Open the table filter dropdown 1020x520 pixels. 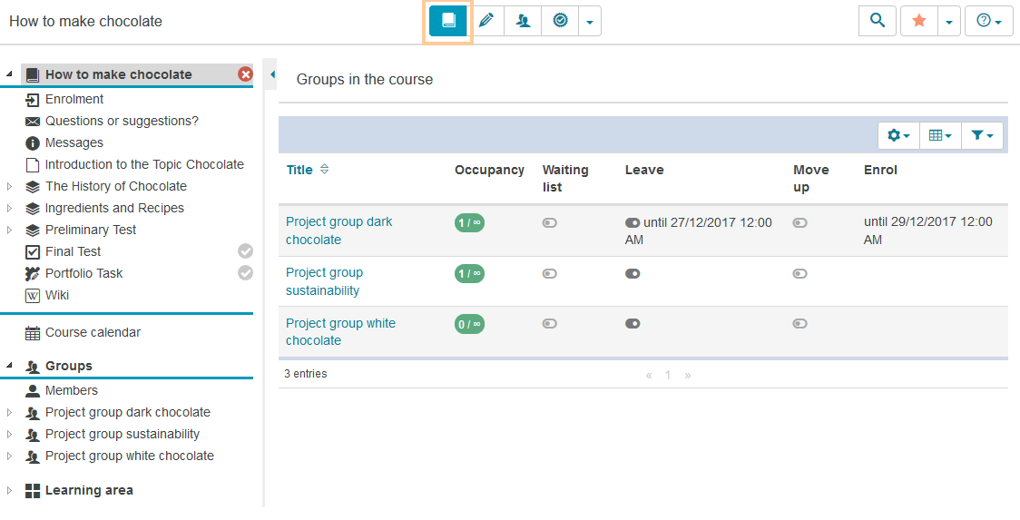(981, 135)
